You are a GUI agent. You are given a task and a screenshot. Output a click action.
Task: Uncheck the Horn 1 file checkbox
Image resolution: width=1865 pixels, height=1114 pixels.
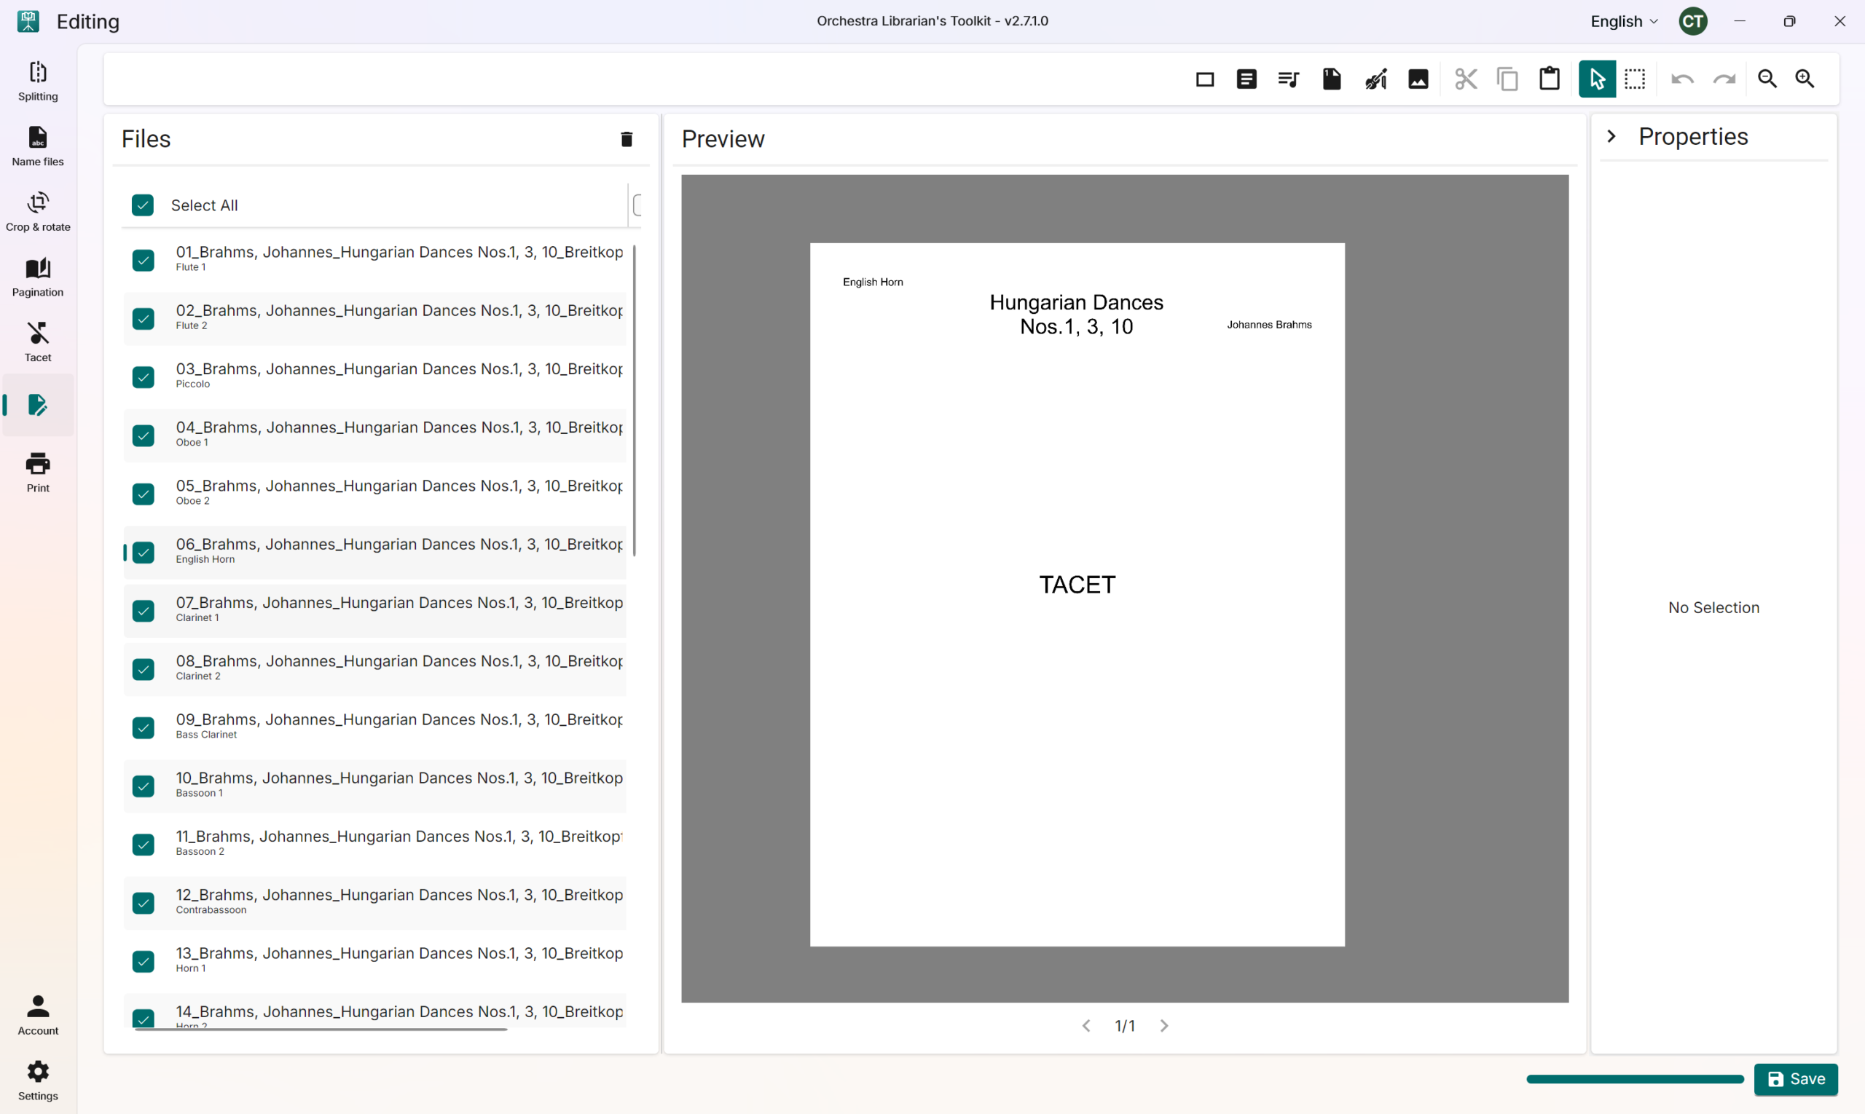(144, 963)
